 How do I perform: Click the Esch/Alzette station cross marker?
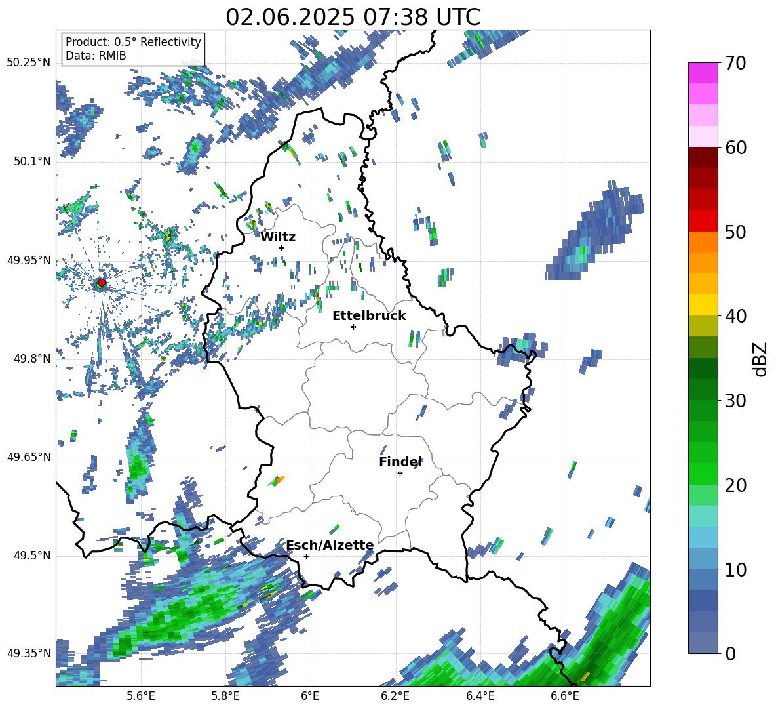click(x=306, y=556)
